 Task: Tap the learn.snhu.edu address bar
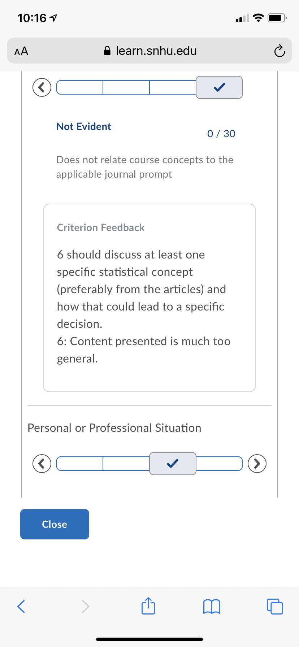click(149, 51)
